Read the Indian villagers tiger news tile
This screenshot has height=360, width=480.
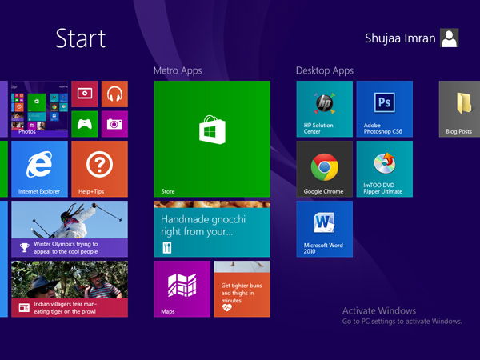pyautogui.click(x=70, y=289)
